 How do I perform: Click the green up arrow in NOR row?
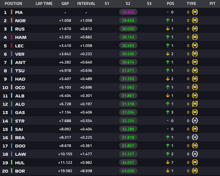(168, 21)
